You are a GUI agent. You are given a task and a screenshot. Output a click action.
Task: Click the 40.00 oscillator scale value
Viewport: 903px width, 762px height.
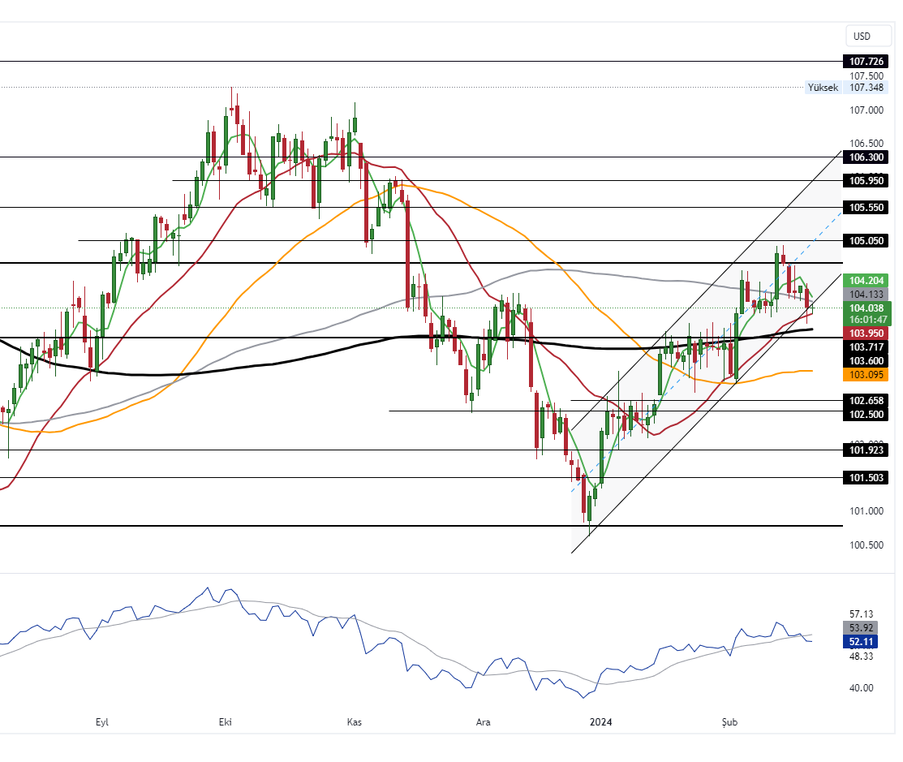pyautogui.click(x=861, y=687)
